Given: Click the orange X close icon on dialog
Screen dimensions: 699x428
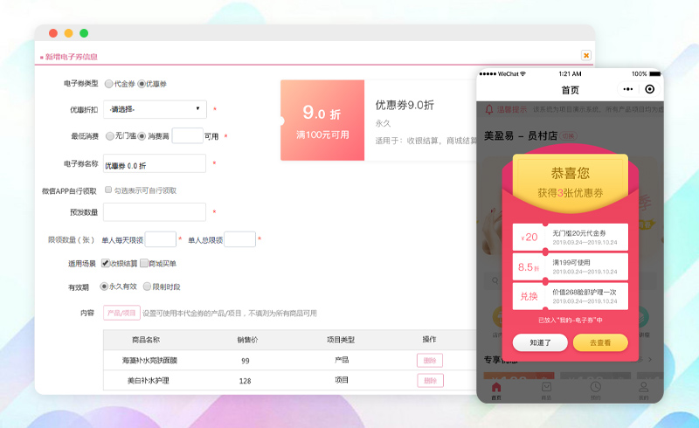Looking at the screenshot, I should pyautogui.click(x=586, y=55).
